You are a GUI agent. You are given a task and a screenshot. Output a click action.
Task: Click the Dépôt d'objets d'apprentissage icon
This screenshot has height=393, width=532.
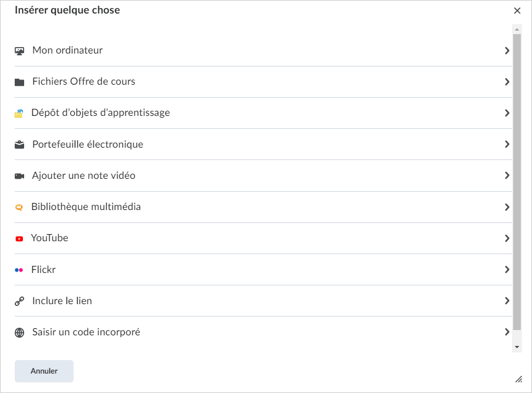pos(19,114)
